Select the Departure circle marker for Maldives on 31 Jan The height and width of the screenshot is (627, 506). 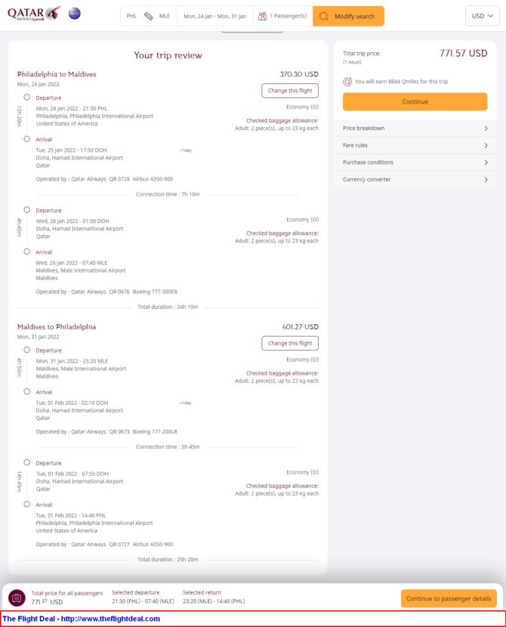coord(26,350)
